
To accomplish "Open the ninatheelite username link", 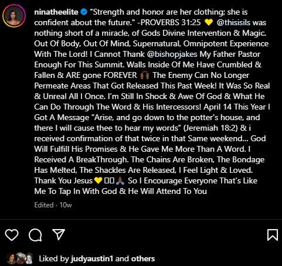I will (56, 12).
